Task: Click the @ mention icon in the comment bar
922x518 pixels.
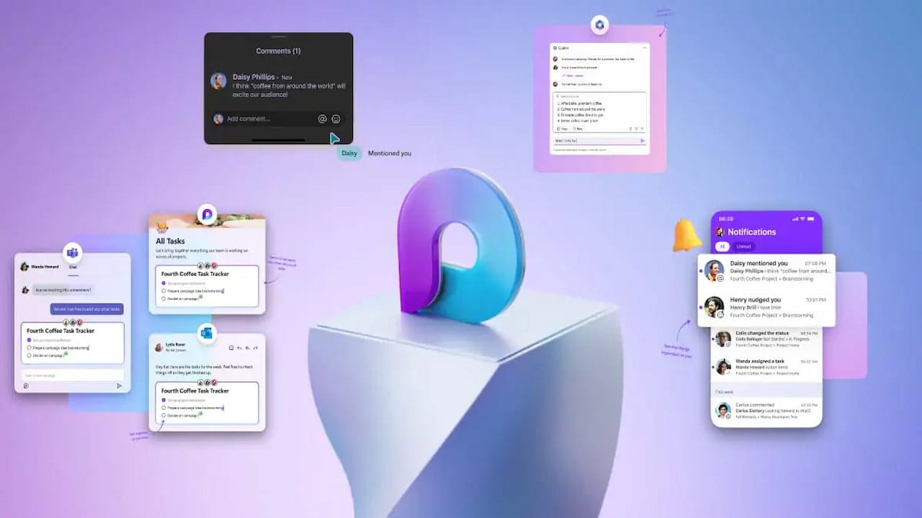Action: pyautogui.click(x=322, y=119)
